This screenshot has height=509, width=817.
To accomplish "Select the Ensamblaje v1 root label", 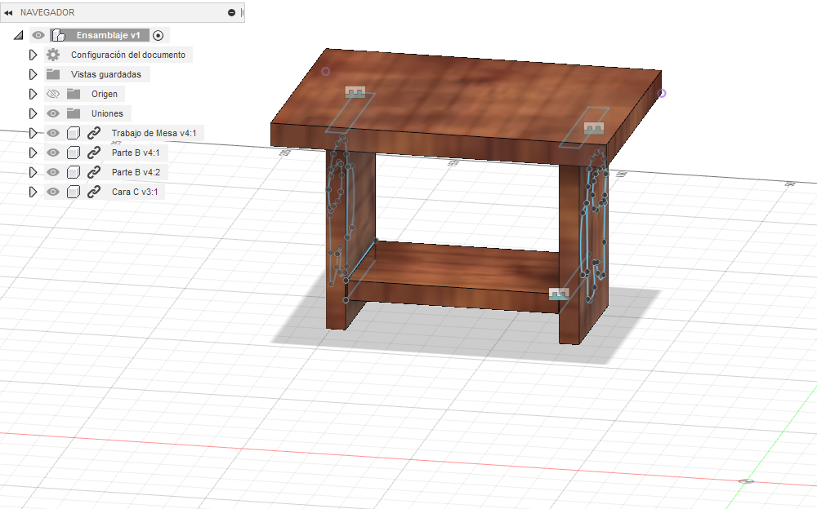I will coord(109,35).
